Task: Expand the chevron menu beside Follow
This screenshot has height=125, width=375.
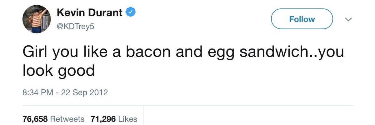Action: tap(347, 19)
